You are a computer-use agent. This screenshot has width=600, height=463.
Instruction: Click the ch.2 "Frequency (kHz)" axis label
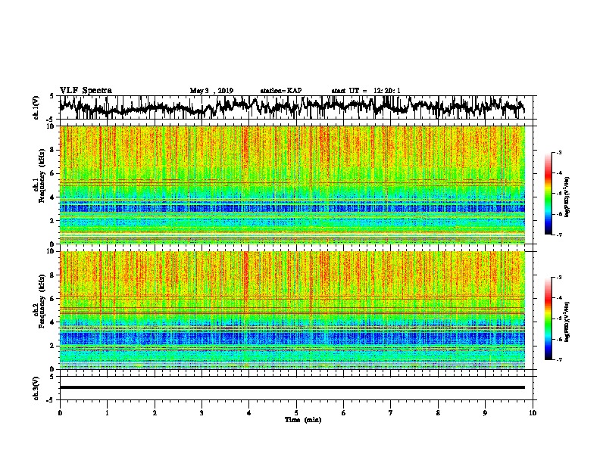coord(42,301)
